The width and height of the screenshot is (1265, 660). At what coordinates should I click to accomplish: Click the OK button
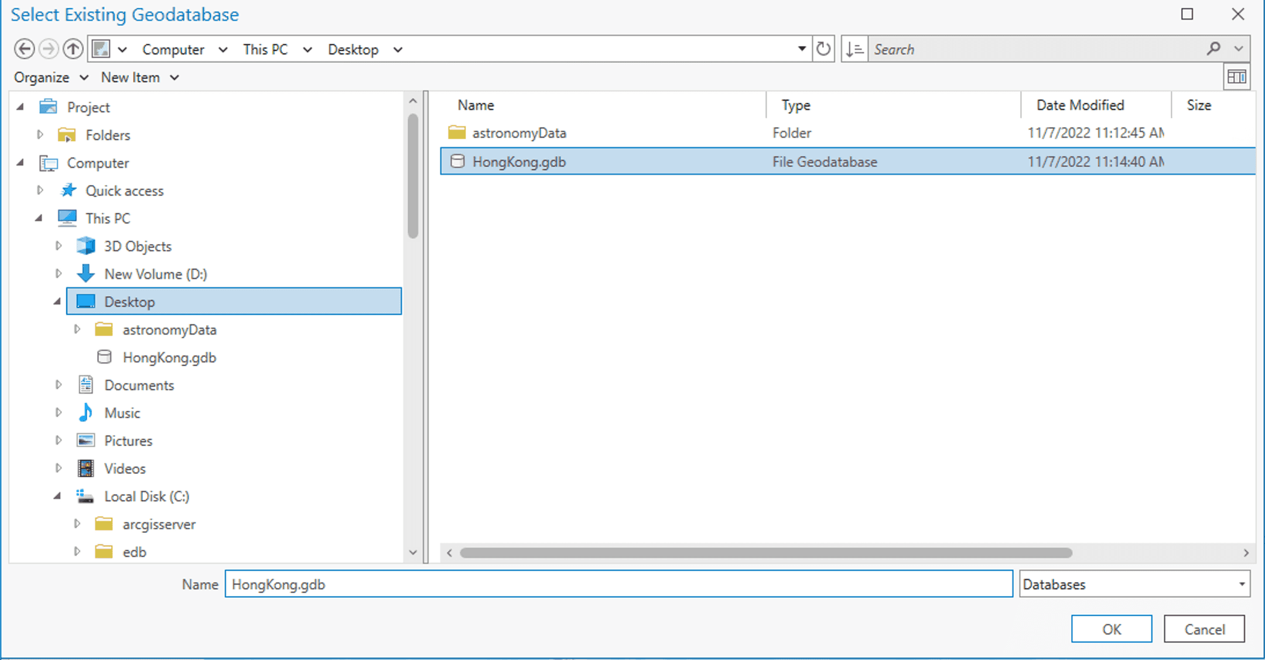tap(1110, 628)
